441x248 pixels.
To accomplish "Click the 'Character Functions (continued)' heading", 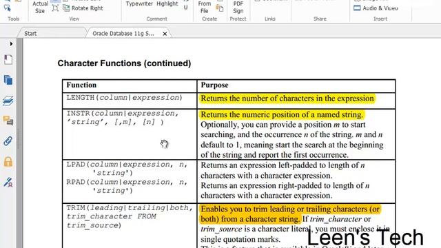I will (x=124, y=63).
